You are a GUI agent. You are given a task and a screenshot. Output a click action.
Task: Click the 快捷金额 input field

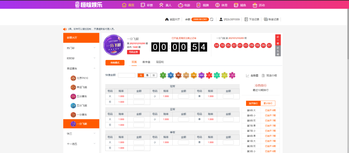click(x=126, y=75)
